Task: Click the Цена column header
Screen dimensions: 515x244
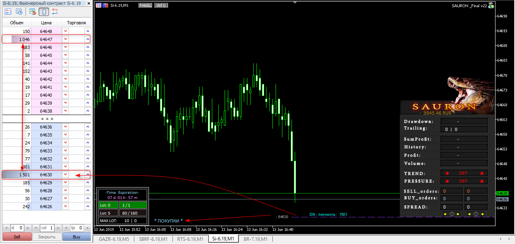Action: coord(46,23)
